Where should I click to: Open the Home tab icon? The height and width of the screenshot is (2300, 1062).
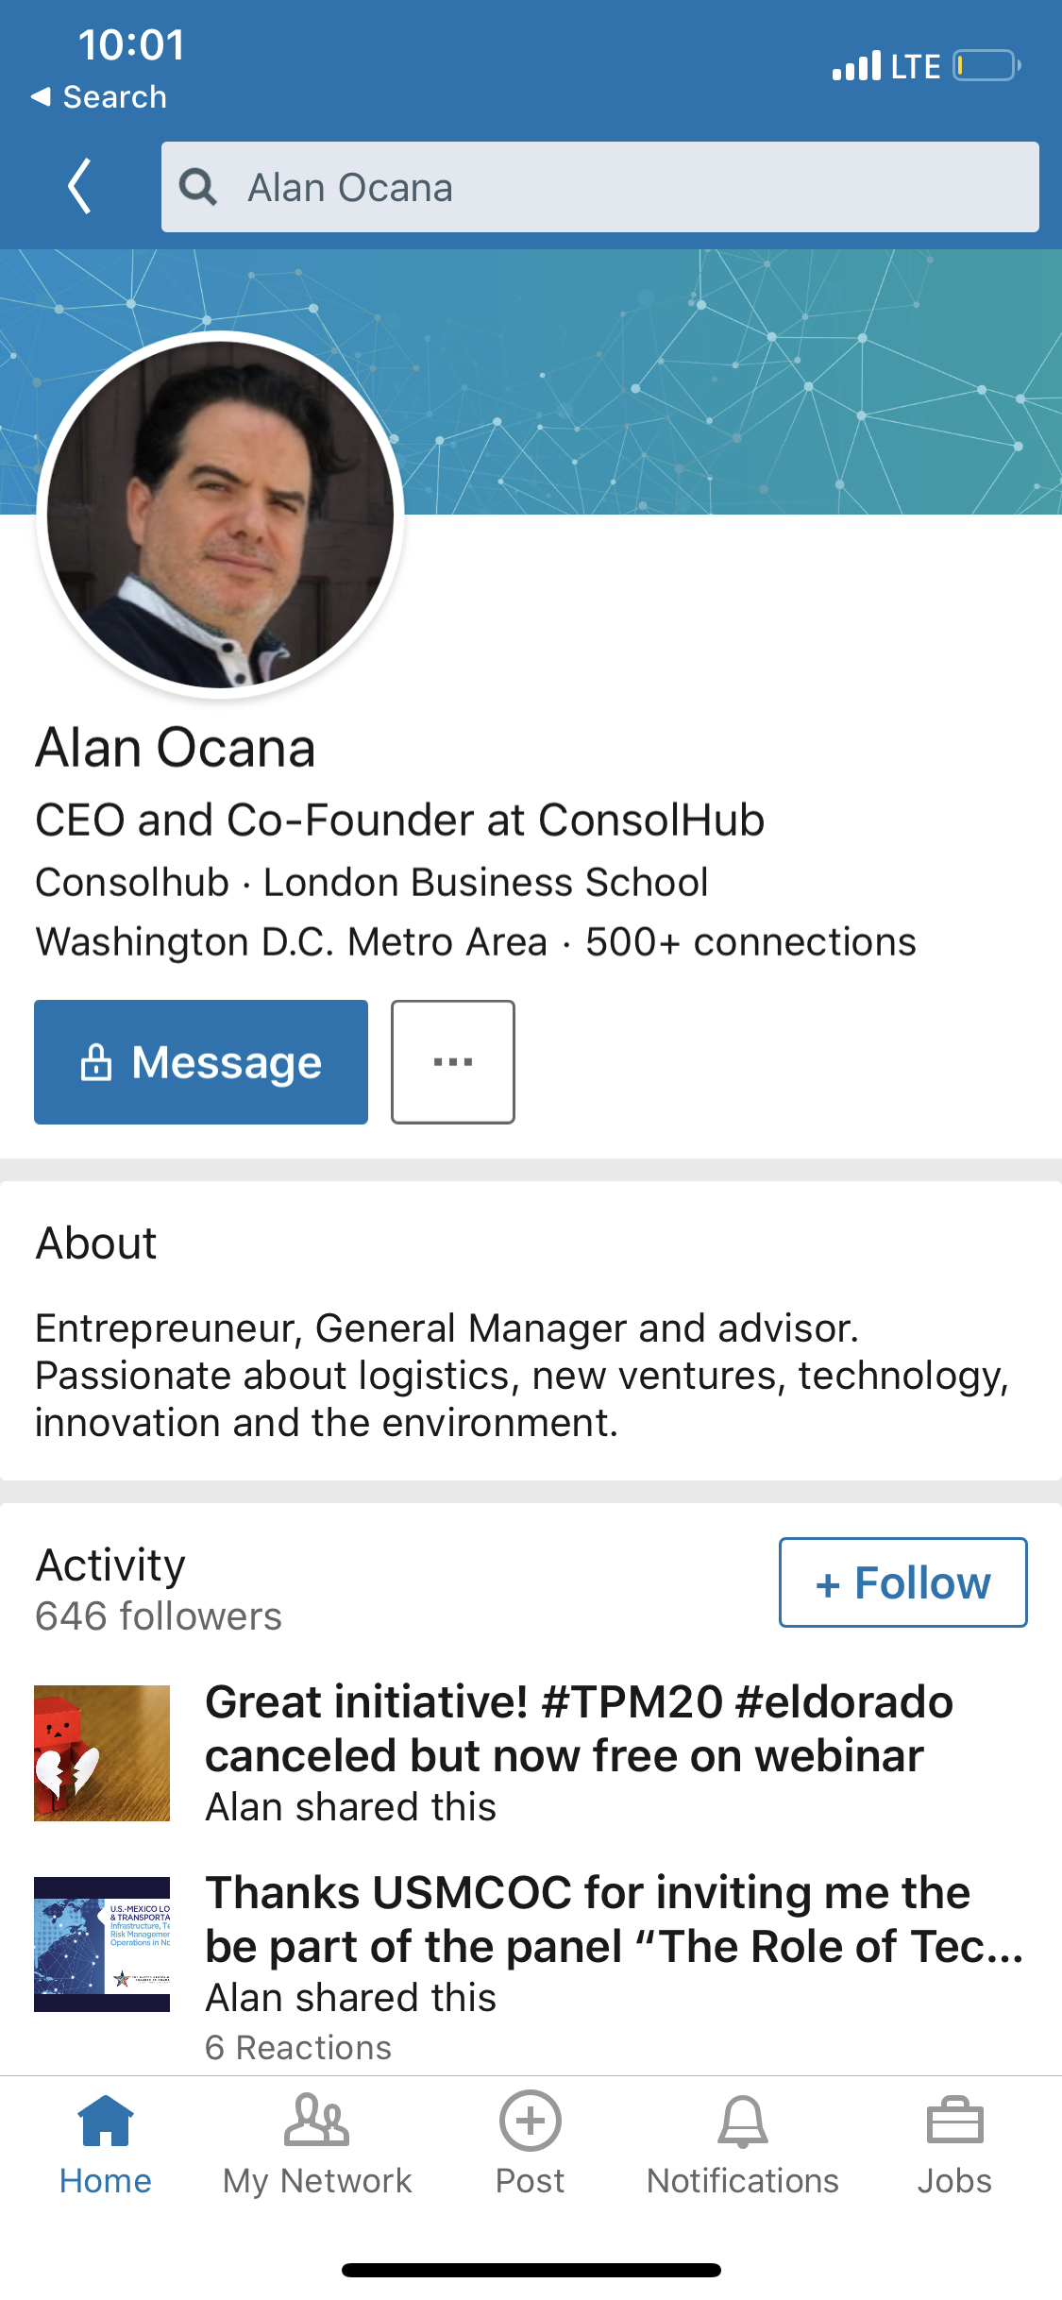(106, 2121)
